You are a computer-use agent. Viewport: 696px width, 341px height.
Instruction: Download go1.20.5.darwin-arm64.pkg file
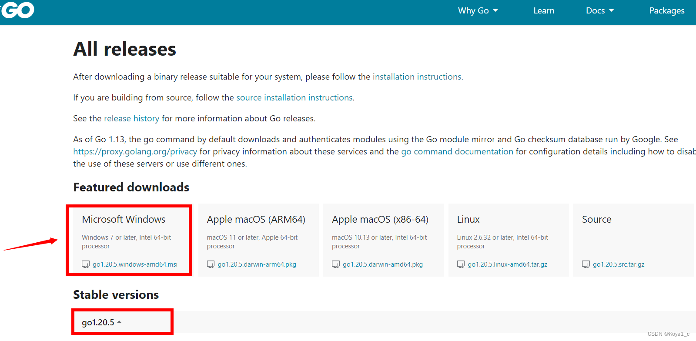(257, 264)
